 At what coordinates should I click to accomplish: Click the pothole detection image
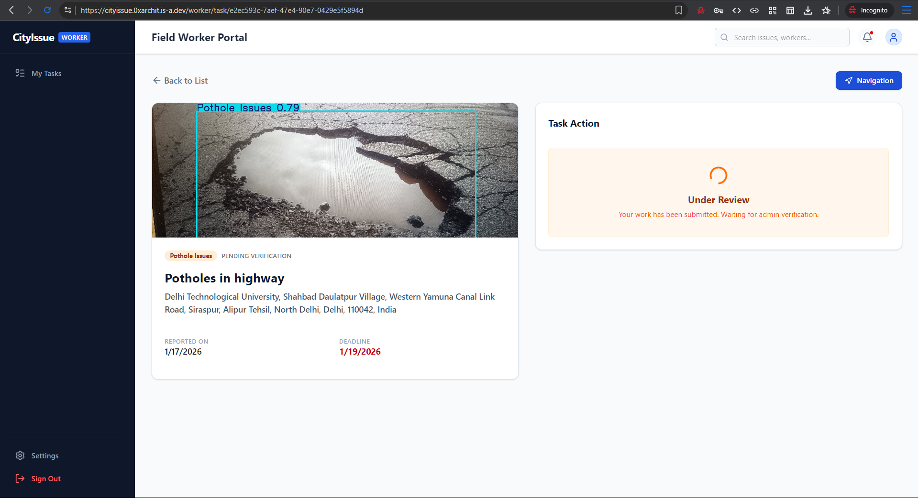click(335, 170)
